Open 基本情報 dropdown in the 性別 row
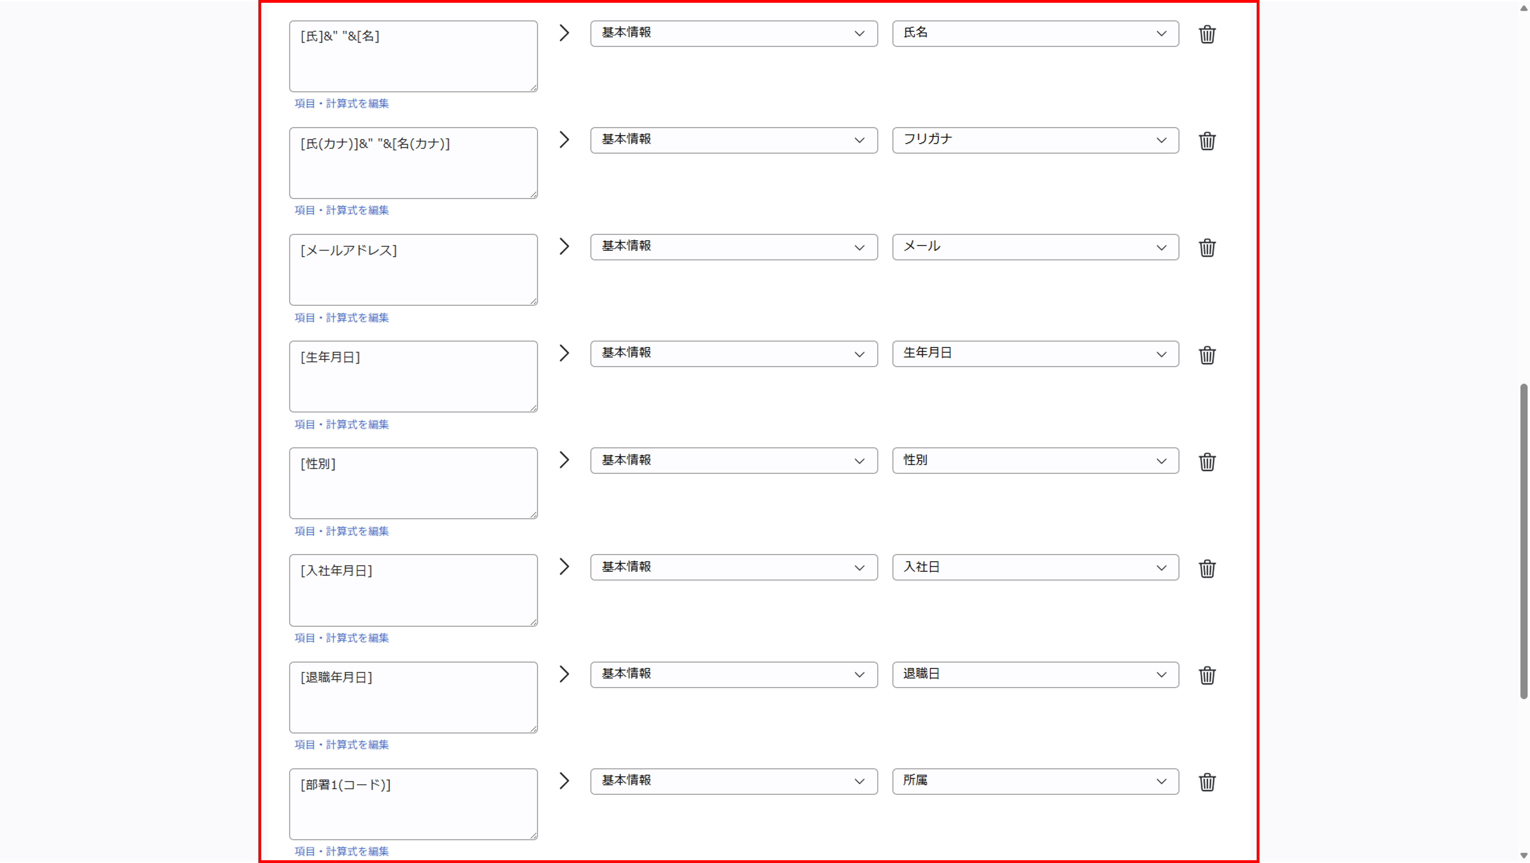 pyautogui.click(x=733, y=461)
